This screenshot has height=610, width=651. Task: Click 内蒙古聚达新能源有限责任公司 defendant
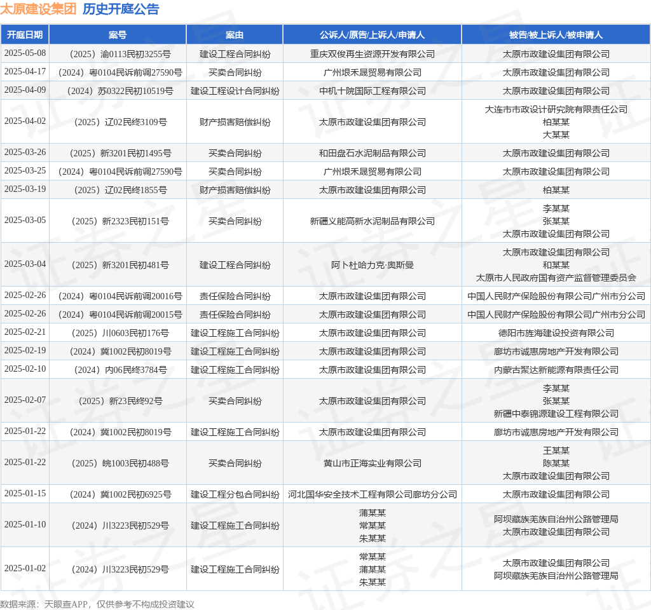tap(556, 370)
